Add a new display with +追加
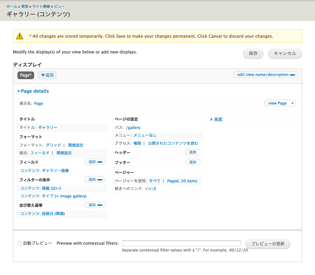 pos(47,75)
